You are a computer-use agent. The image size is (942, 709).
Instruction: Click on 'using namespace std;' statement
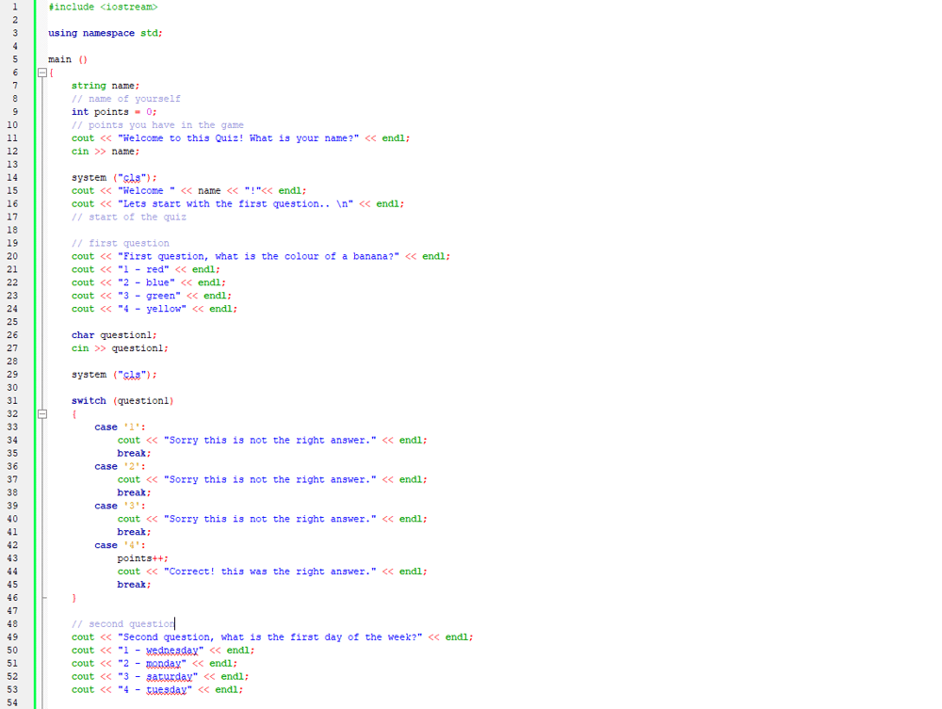pos(106,33)
